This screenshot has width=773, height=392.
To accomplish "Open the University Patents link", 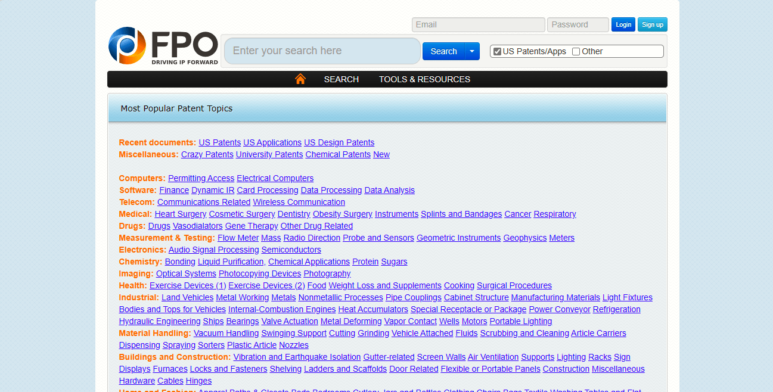I will [269, 154].
